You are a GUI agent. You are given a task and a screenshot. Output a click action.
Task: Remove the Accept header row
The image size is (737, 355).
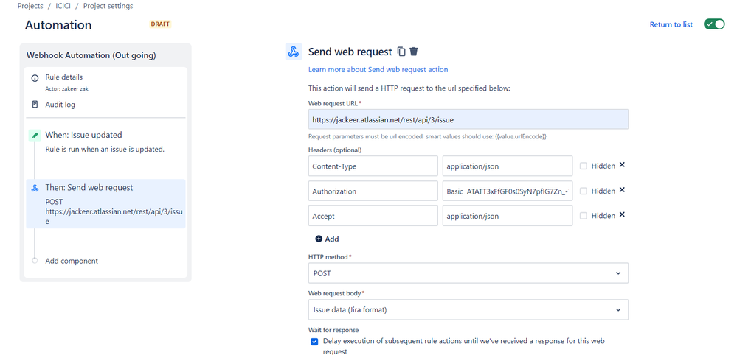622,215
